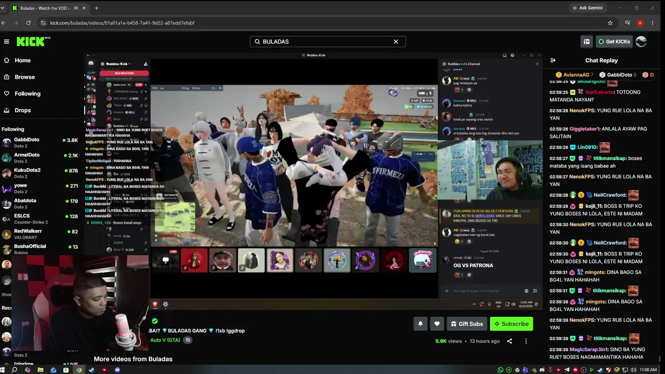665x374 pixels.
Task: Collapse the Chat Replay panel
Action: click(553, 60)
